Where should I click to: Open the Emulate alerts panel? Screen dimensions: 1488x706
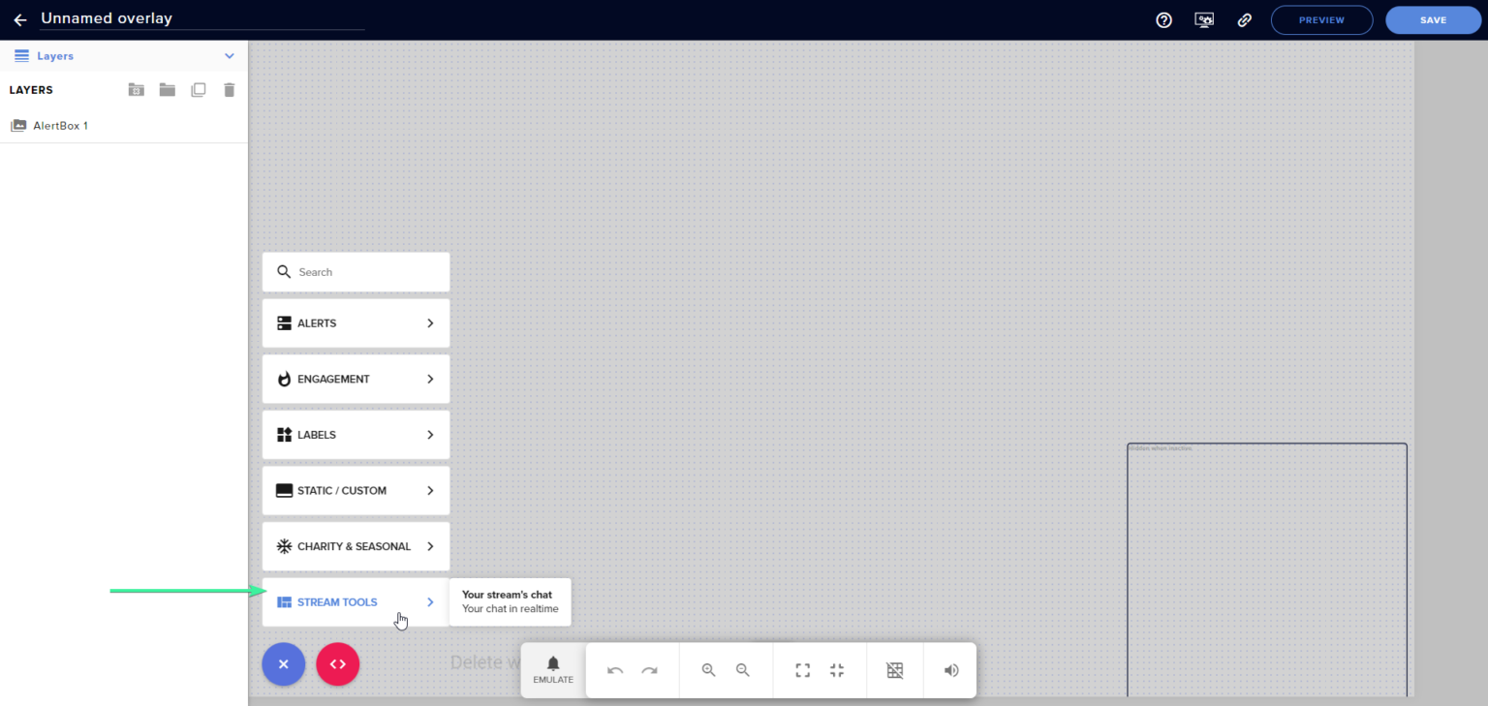(x=552, y=669)
